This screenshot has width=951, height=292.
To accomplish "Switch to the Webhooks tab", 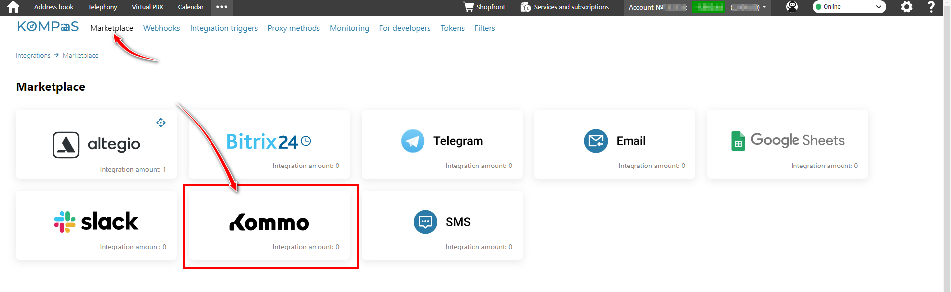I will pos(161,28).
